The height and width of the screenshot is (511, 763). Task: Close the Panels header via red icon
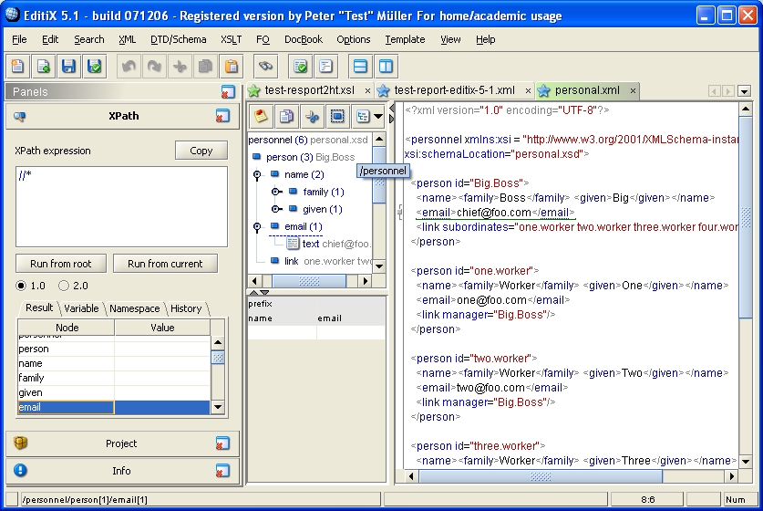click(x=227, y=91)
